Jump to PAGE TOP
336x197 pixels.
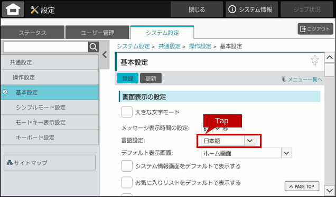click(x=302, y=186)
